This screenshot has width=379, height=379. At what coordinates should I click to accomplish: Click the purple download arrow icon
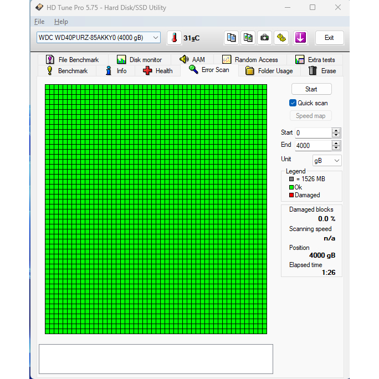[x=300, y=38]
